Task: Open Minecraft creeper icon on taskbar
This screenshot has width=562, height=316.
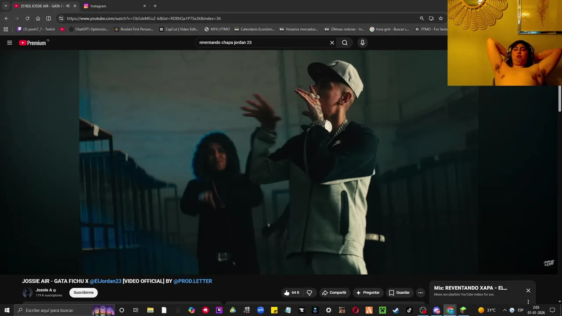Action: [x=382, y=310]
